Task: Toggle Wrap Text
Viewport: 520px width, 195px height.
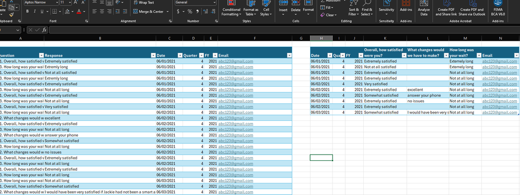Action: [144, 2]
